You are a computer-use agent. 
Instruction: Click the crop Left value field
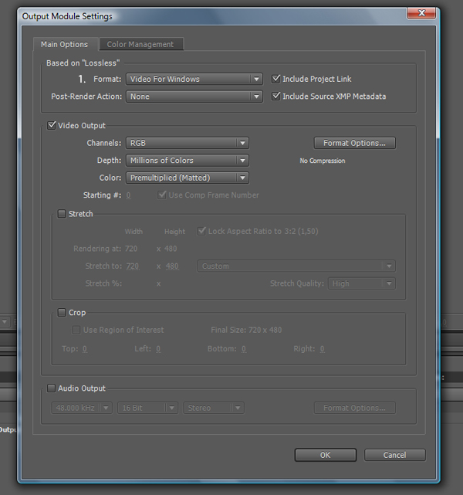(158, 349)
